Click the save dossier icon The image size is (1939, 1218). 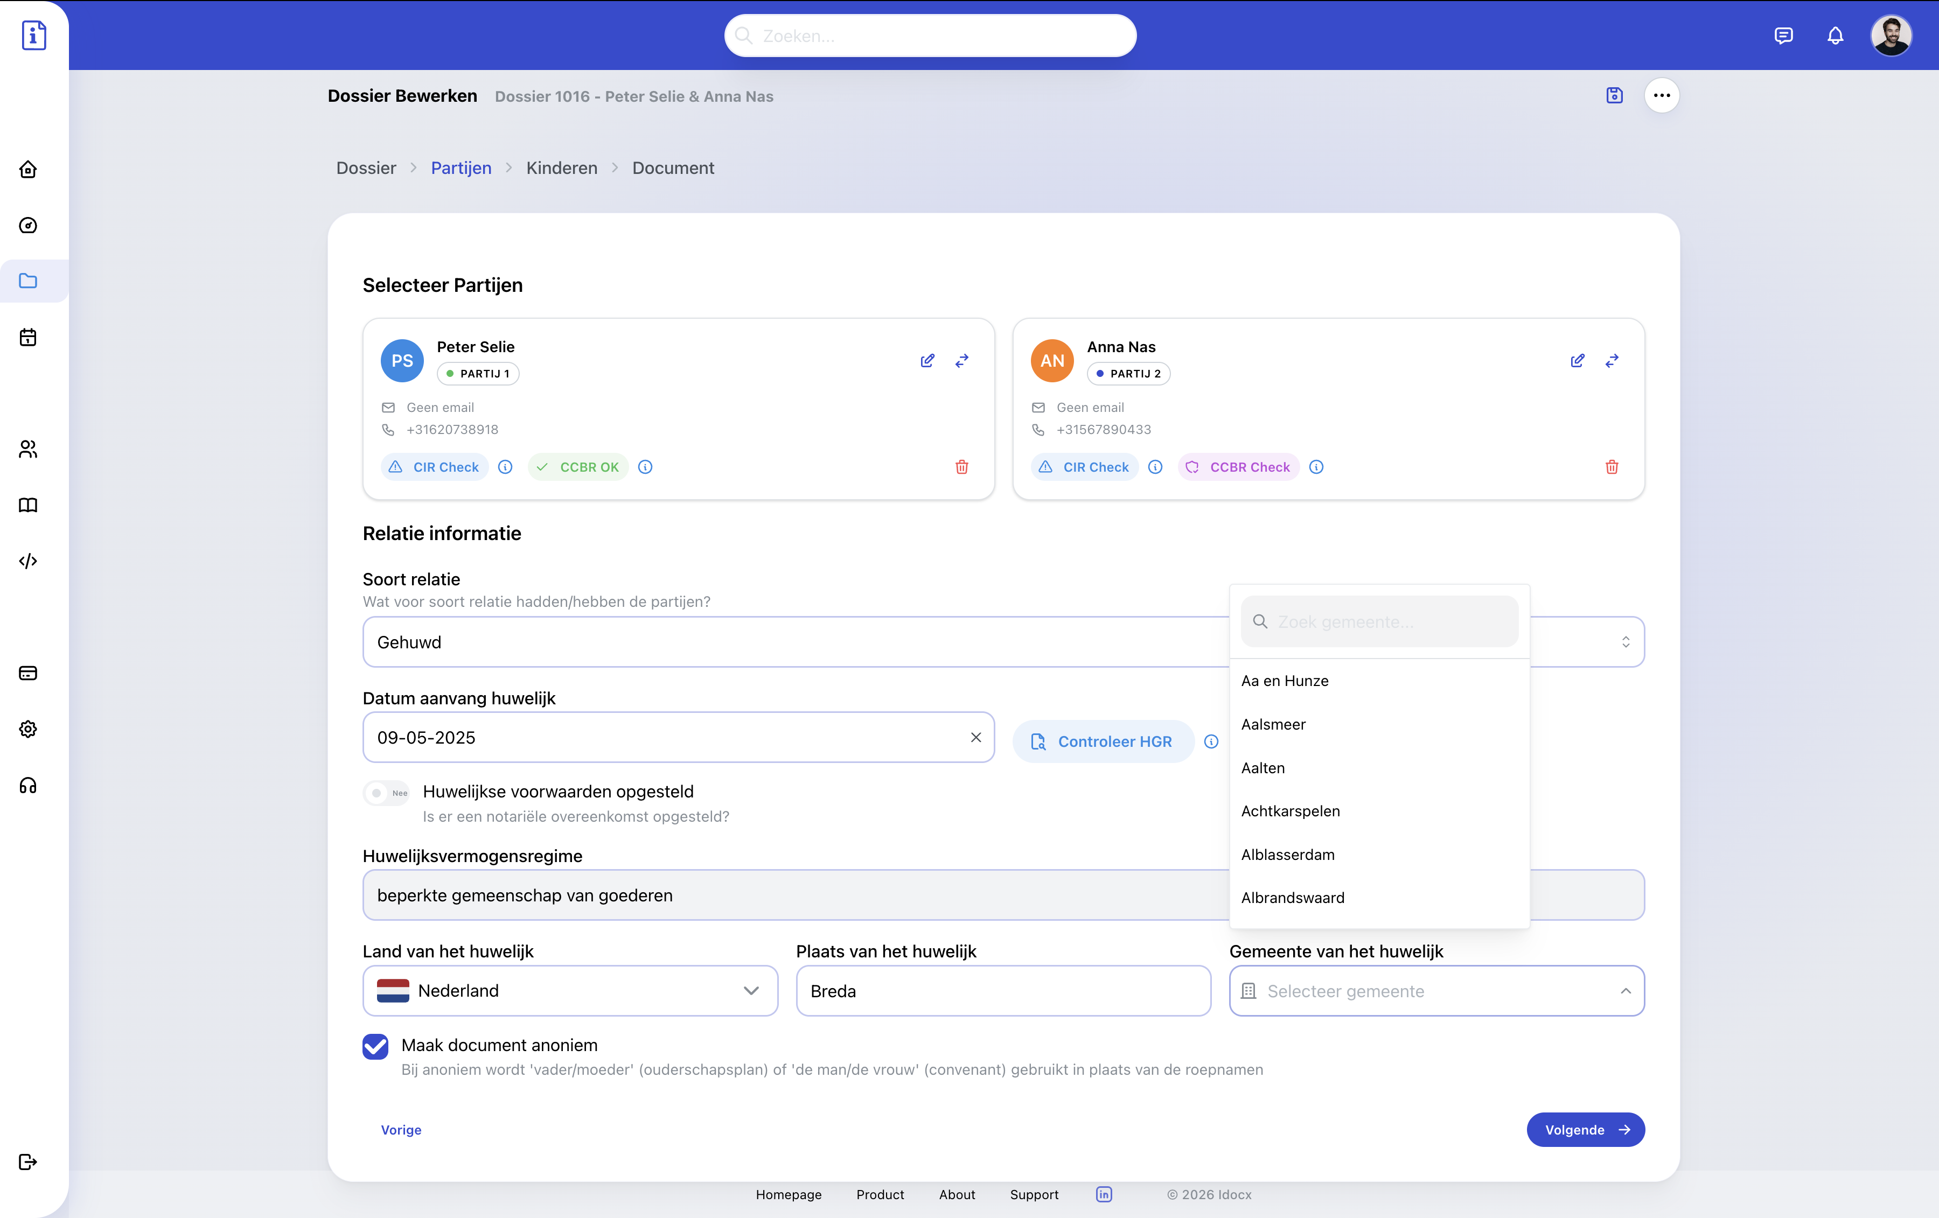pos(1614,96)
